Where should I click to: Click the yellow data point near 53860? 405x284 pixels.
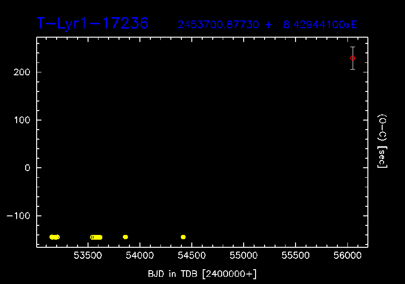click(125, 237)
